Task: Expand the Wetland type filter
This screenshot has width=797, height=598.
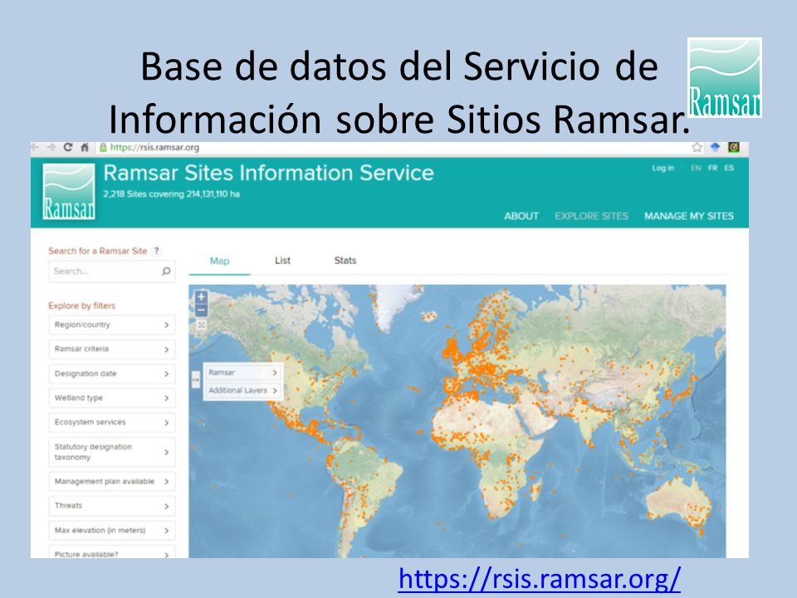Action: pos(112,398)
